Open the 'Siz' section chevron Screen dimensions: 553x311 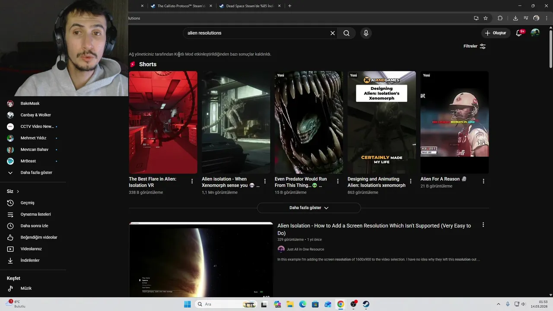(x=18, y=191)
